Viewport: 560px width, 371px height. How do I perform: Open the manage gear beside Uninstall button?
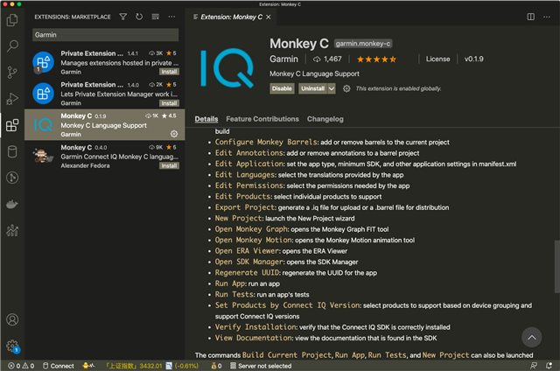(x=346, y=88)
